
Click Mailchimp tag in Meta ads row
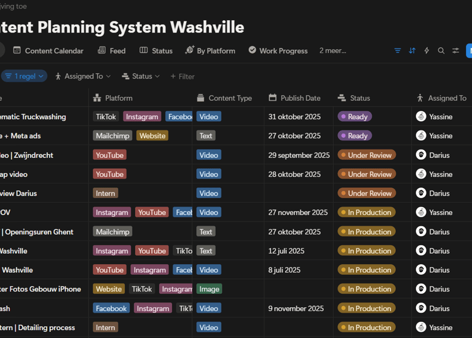[x=112, y=136]
